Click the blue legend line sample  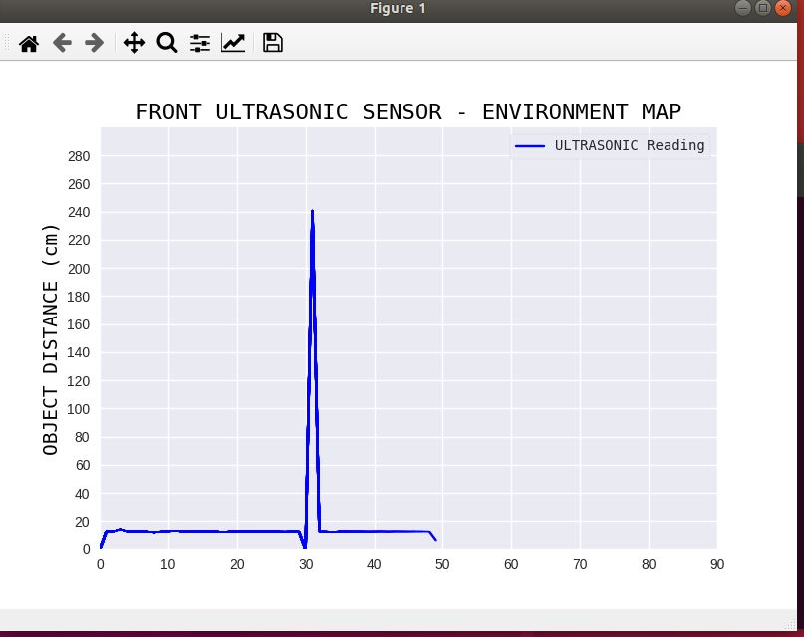tap(530, 146)
